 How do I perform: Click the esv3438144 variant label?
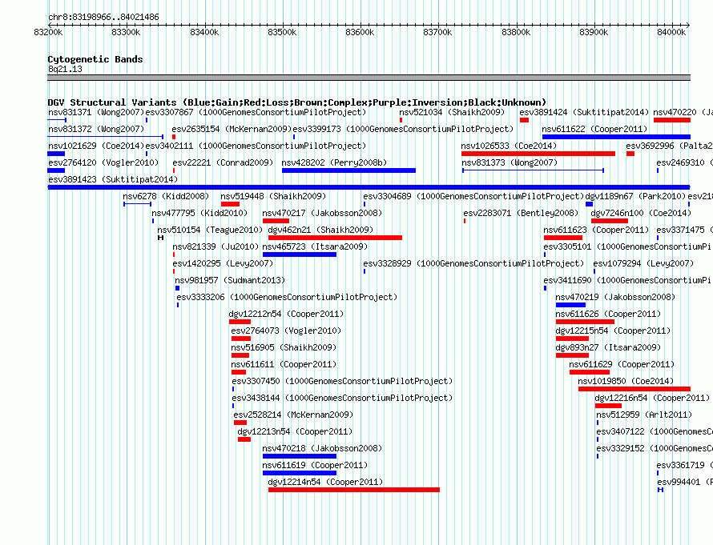[342, 398]
